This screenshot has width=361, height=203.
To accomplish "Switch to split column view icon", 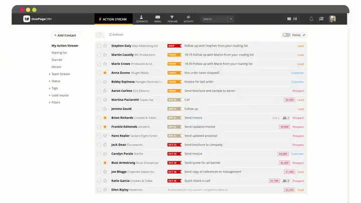I will click(x=295, y=19).
